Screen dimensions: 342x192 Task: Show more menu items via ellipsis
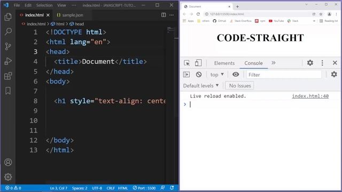[x=74, y=5]
